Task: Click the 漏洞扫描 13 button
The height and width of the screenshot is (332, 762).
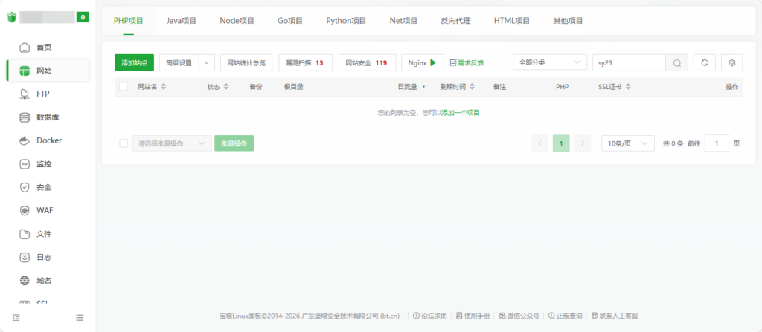Action: (x=306, y=62)
